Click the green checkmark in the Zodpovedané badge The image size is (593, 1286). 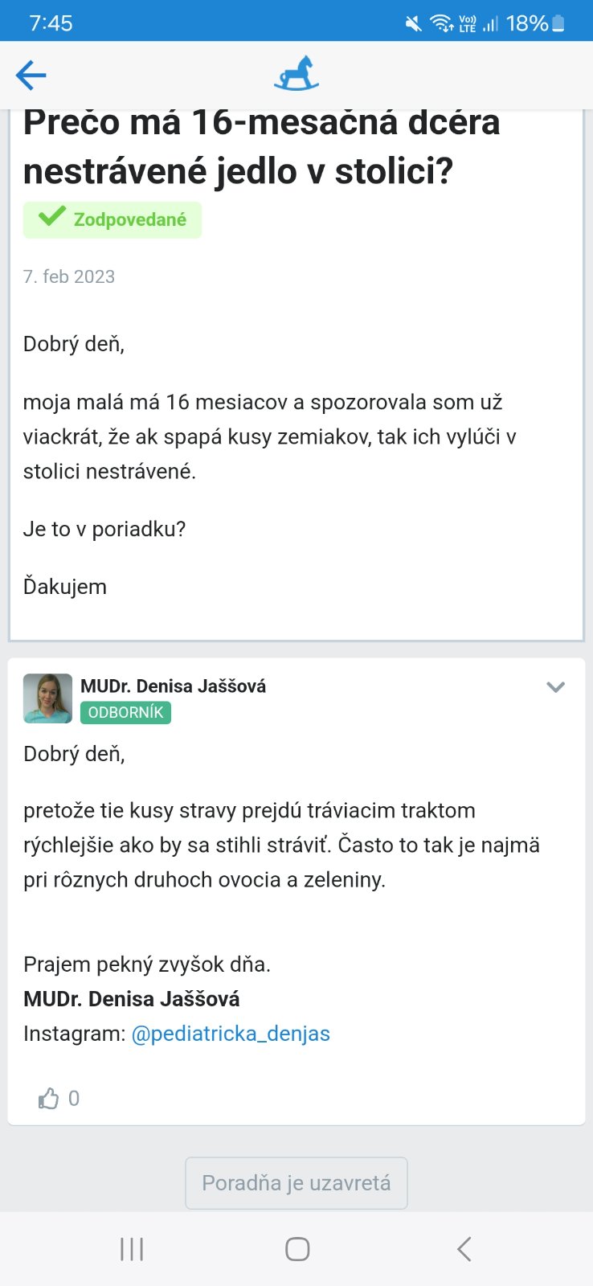pyautogui.click(x=52, y=216)
